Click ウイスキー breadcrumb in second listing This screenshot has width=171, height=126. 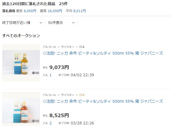coord(68,95)
